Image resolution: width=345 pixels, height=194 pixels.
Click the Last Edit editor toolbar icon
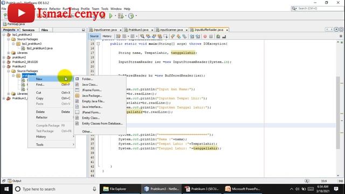point(119,36)
